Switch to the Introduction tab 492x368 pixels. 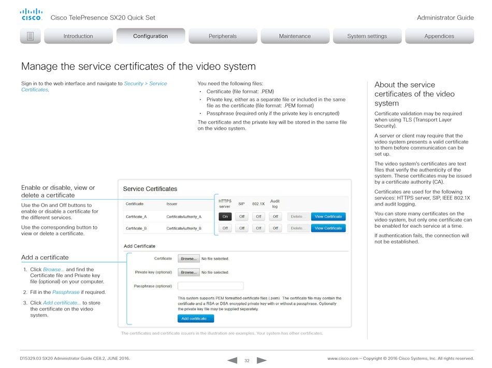(78, 36)
